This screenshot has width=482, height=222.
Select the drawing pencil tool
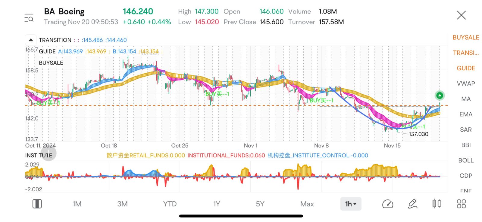coord(412,204)
